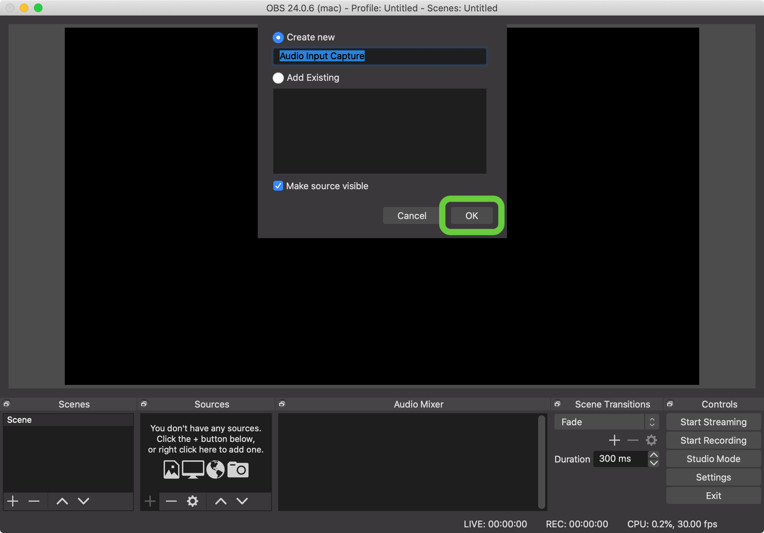Undock the Scene Transitions panel icon
Image resolution: width=764 pixels, height=533 pixels.
557,404
